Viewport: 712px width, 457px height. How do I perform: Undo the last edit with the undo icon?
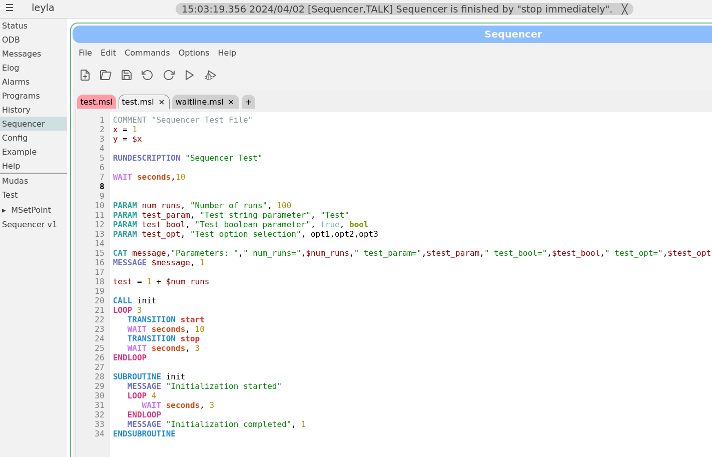coord(147,75)
